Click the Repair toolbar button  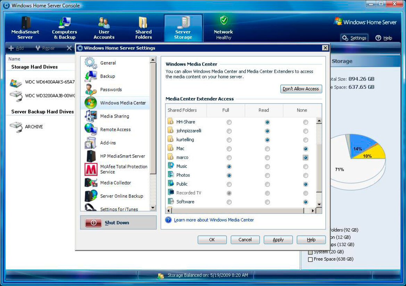coord(45,48)
